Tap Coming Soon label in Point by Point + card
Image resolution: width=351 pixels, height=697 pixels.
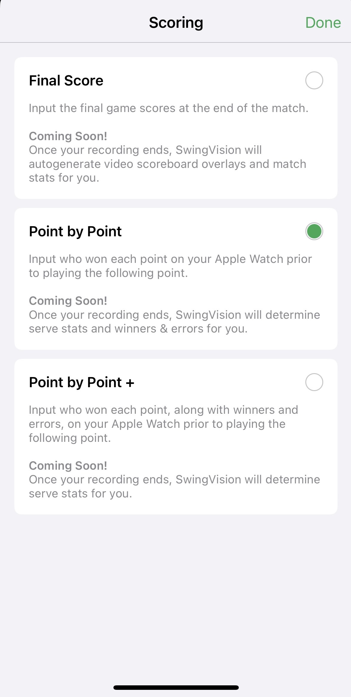tap(68, 466)
